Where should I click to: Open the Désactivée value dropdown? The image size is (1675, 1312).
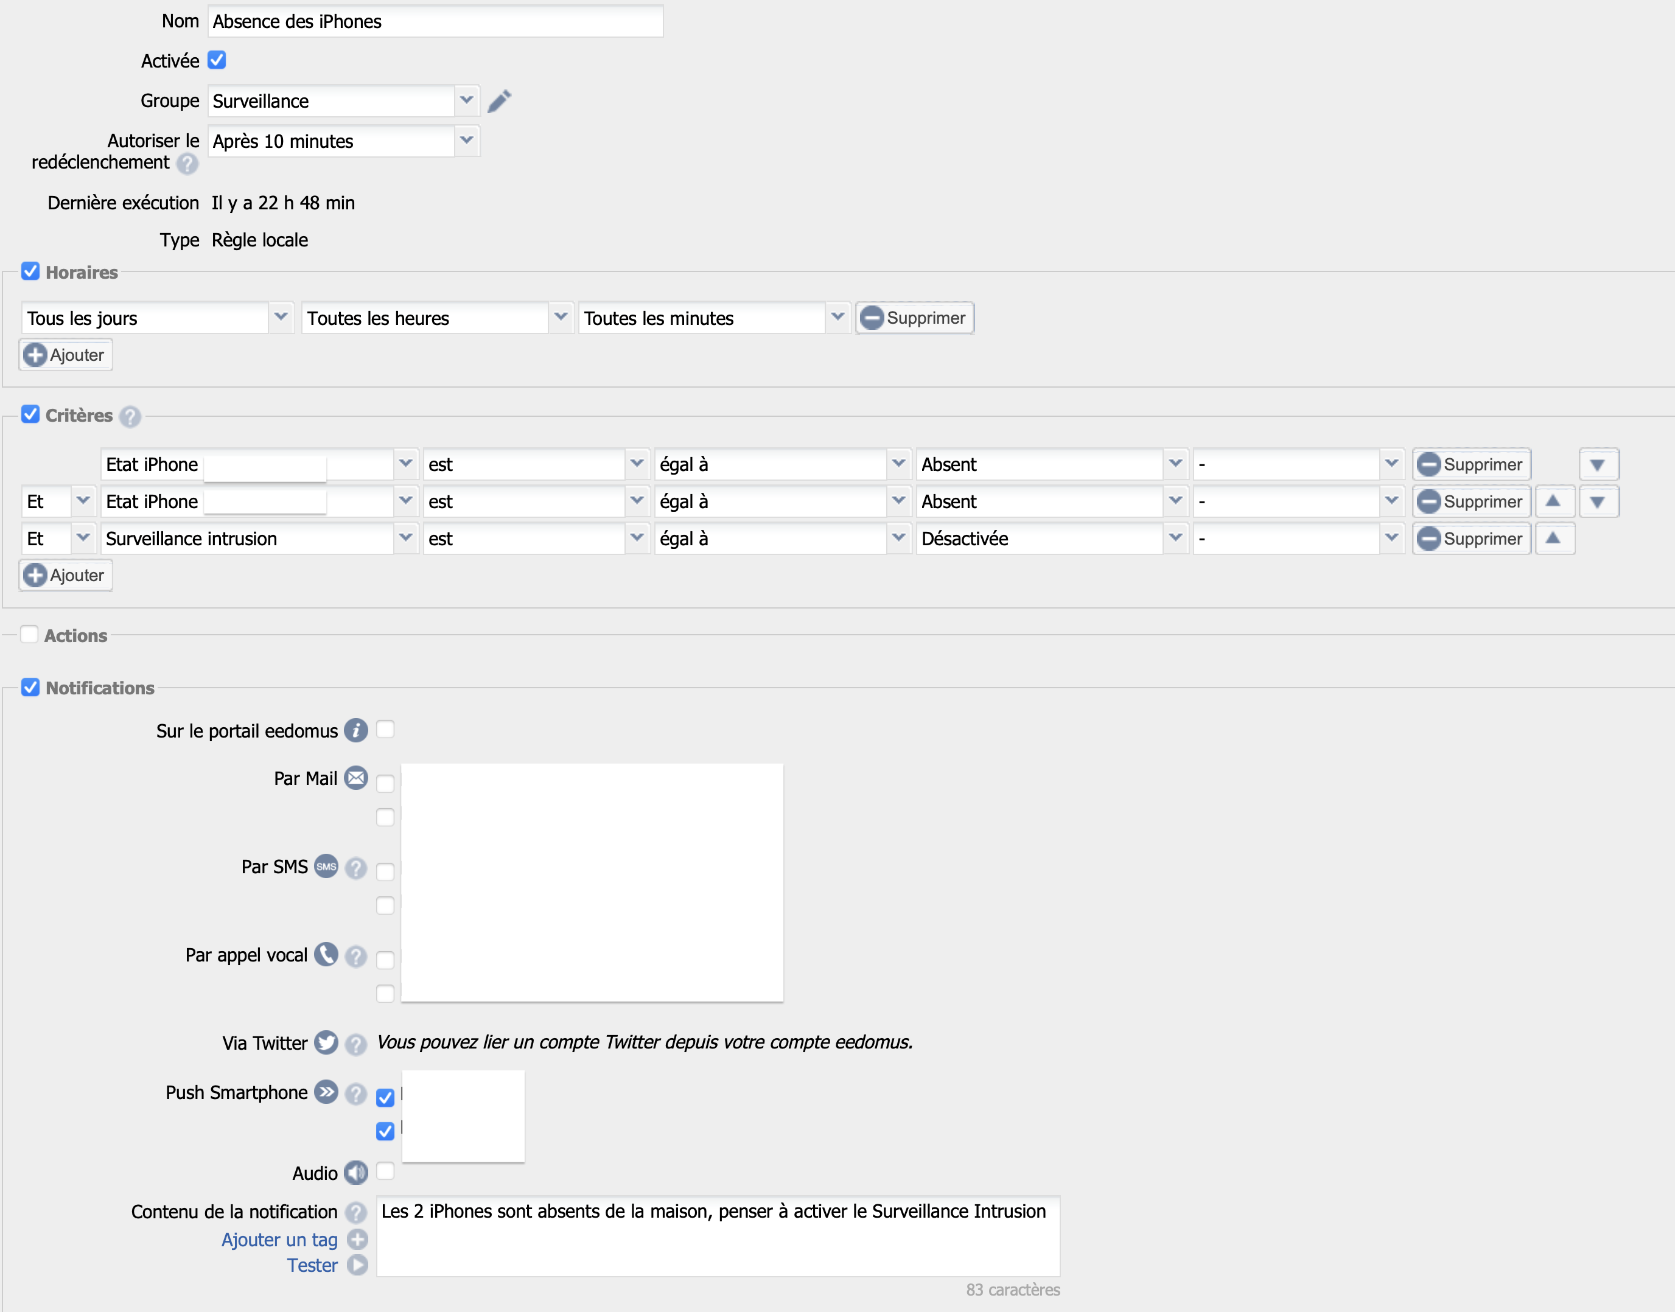(1175, 539)
